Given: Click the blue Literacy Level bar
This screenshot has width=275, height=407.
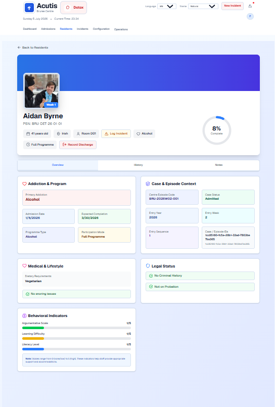Looking at the screenshot, I should tap(33, 349).
